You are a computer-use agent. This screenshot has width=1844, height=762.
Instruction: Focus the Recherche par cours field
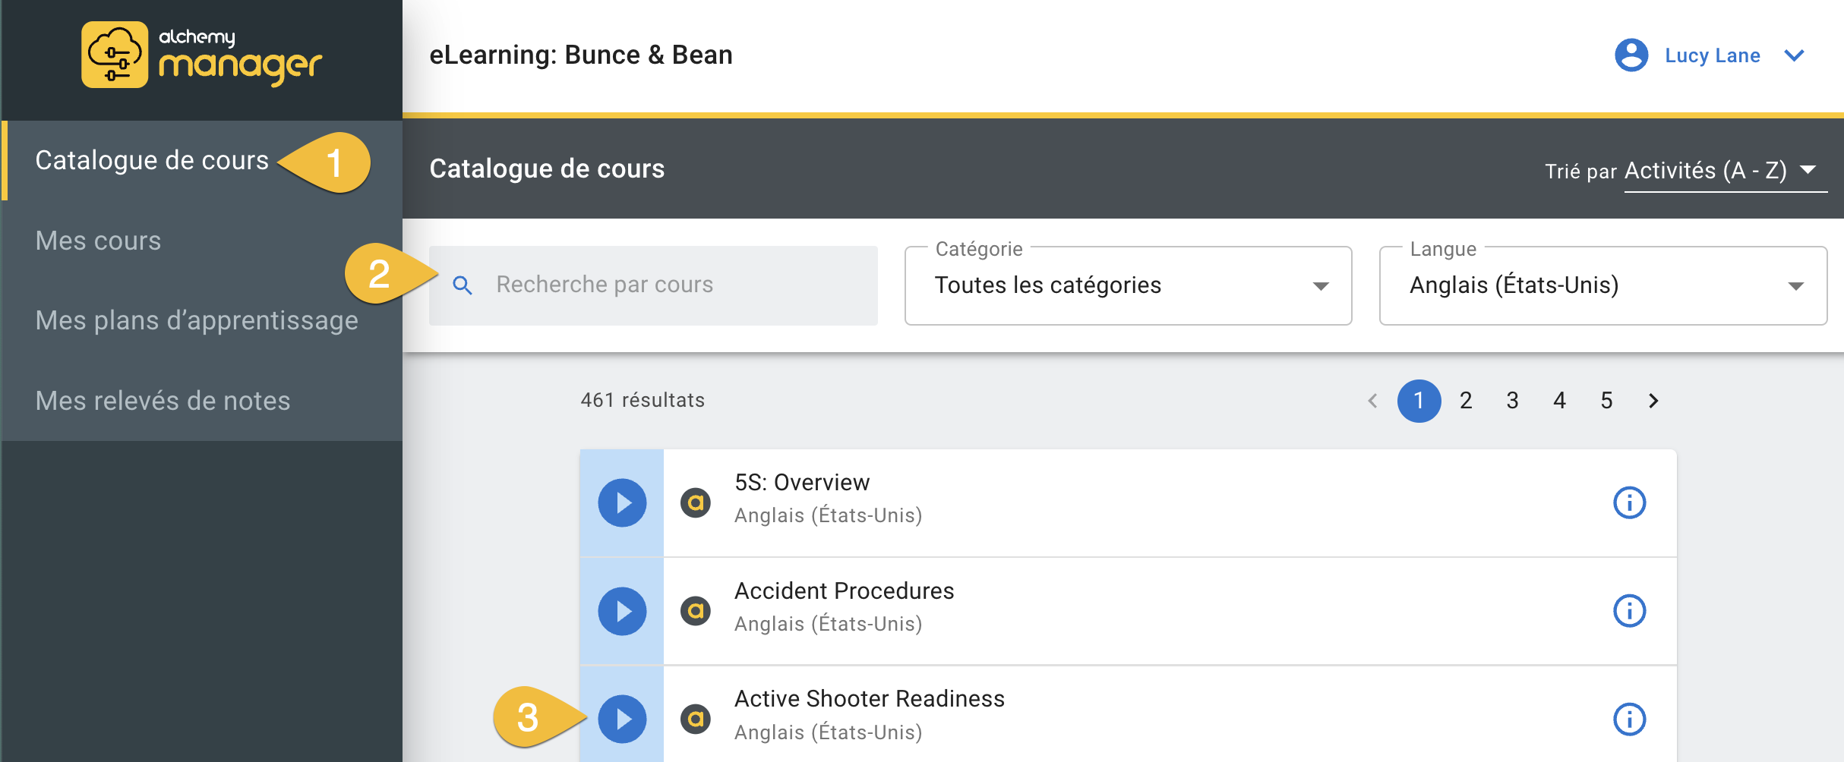668,285
